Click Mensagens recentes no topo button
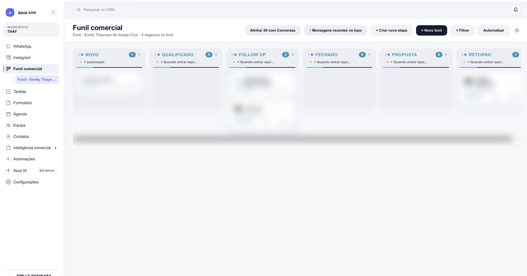The image size is (527, 276). (336, 30)
